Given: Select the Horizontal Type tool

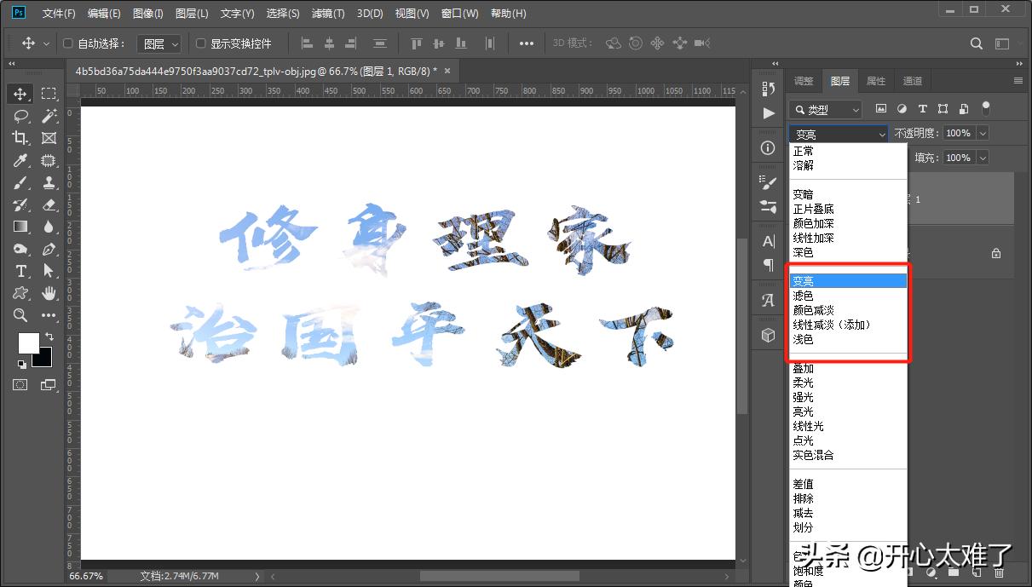Looking at the screenshot, I should pyautogui.click(x=20, y=271).
